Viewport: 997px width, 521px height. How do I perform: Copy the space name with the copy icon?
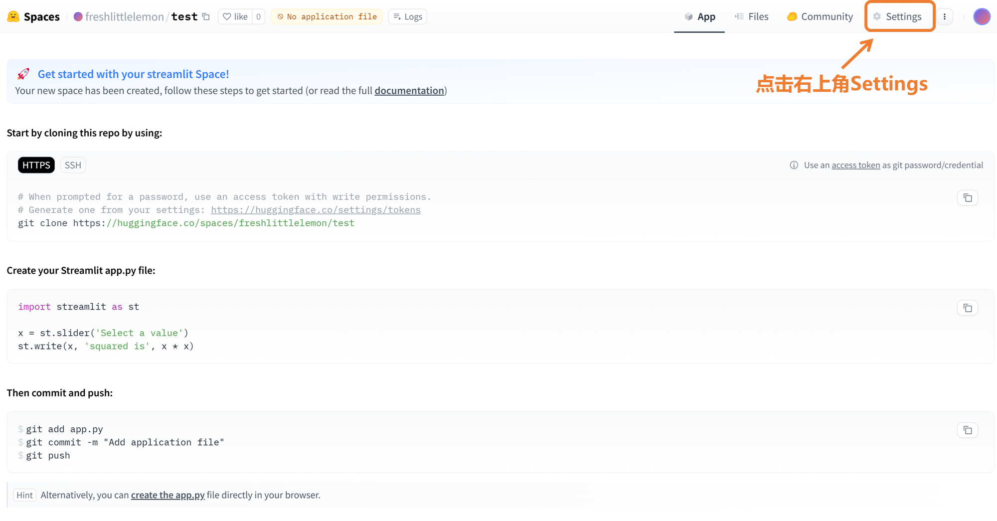point(206,16)
